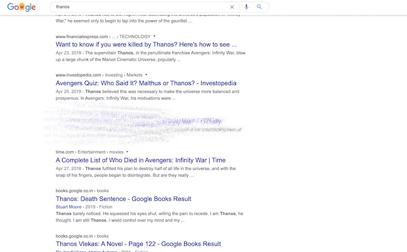Click the Stuart Moore author link

point(70,206)
